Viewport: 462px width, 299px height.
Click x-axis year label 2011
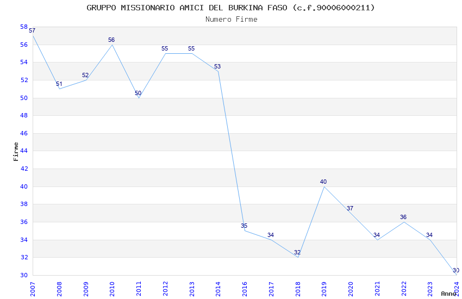coord(139,289)
